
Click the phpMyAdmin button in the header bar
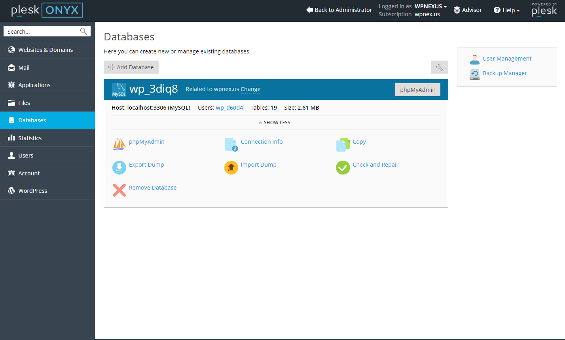pyautogui.click(x=418, y=90)
